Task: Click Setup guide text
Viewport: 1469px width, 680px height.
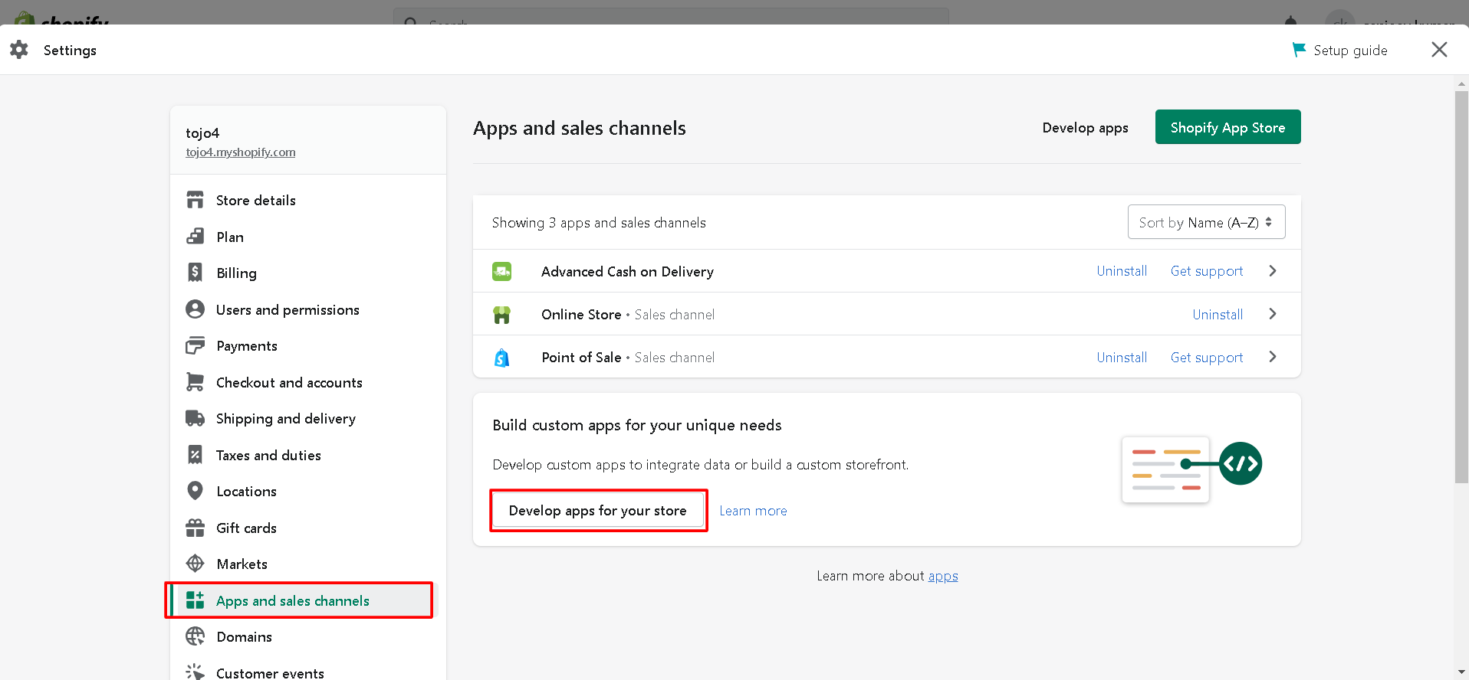Action: (x=1350, y=51)
